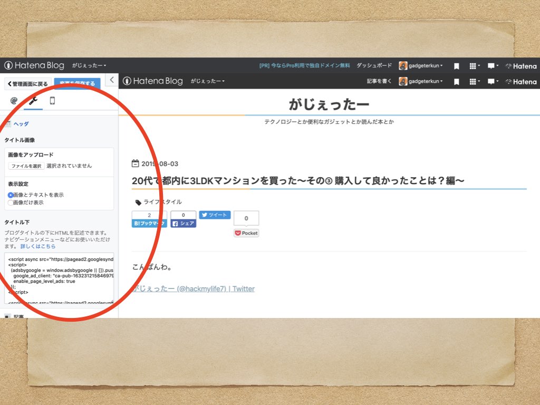Click the Twitter ツイート button
This screenshot has width=540, height=405.
click(x=215, y=215)
